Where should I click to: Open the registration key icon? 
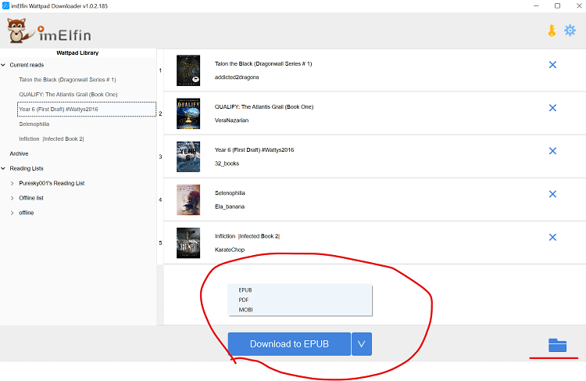tap(552, 31)
